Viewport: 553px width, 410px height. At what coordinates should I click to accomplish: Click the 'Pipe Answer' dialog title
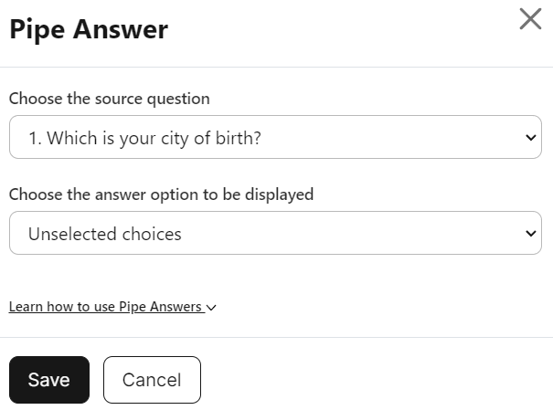coord(89,29)
